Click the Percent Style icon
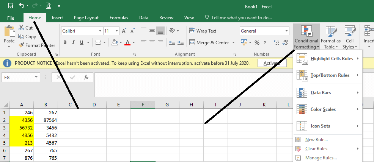 pyautogui.click(x=257, y=43)
